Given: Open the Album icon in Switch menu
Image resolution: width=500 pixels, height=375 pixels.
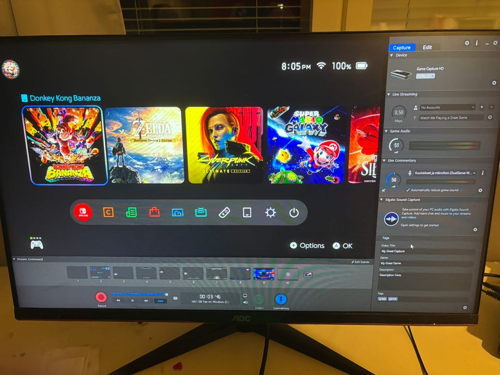Looking at the screenshot, I should tap(178, 213).
